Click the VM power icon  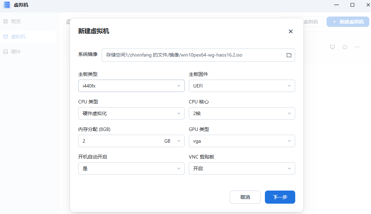click(x=345, y=47)
